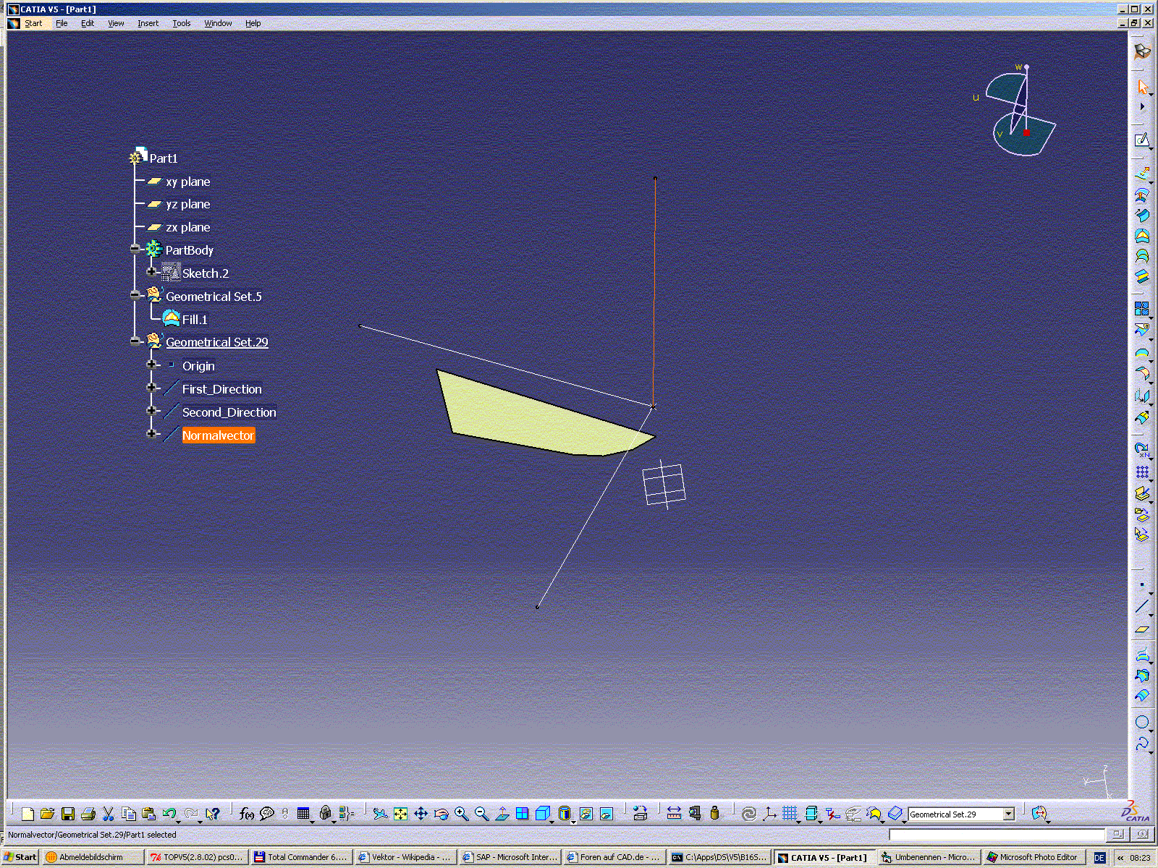
Task: Open the Sketcher icon in right toolbar
Action: point(1142,140)
